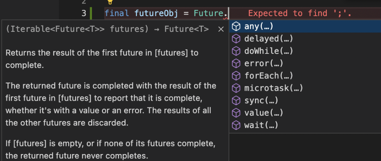This screenshot has width=381, height=161.
Task: Select the error(…) completion item
Action: pyautogui.click(x=305, y=64)
